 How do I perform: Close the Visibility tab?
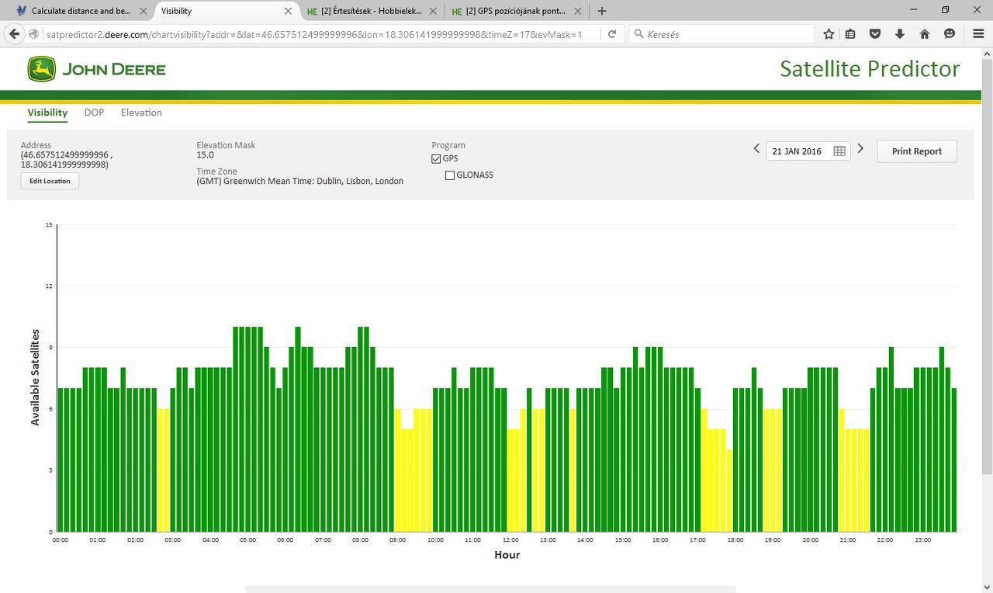(x=289, y=11)
